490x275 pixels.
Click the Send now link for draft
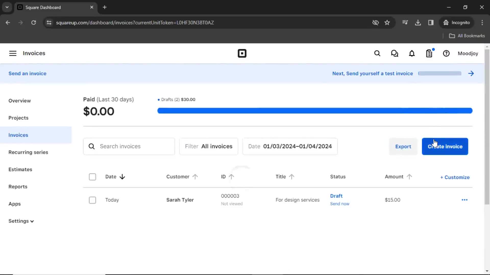340,204
